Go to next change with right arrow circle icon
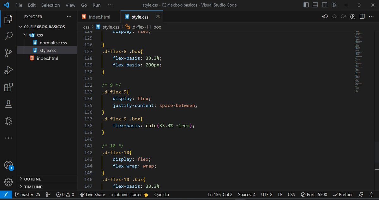Screen dimensions: 379x200 344,16
